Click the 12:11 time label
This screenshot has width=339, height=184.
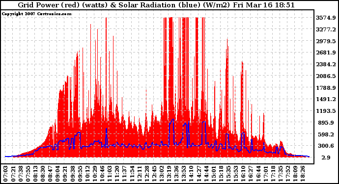(x=139, y=174)
